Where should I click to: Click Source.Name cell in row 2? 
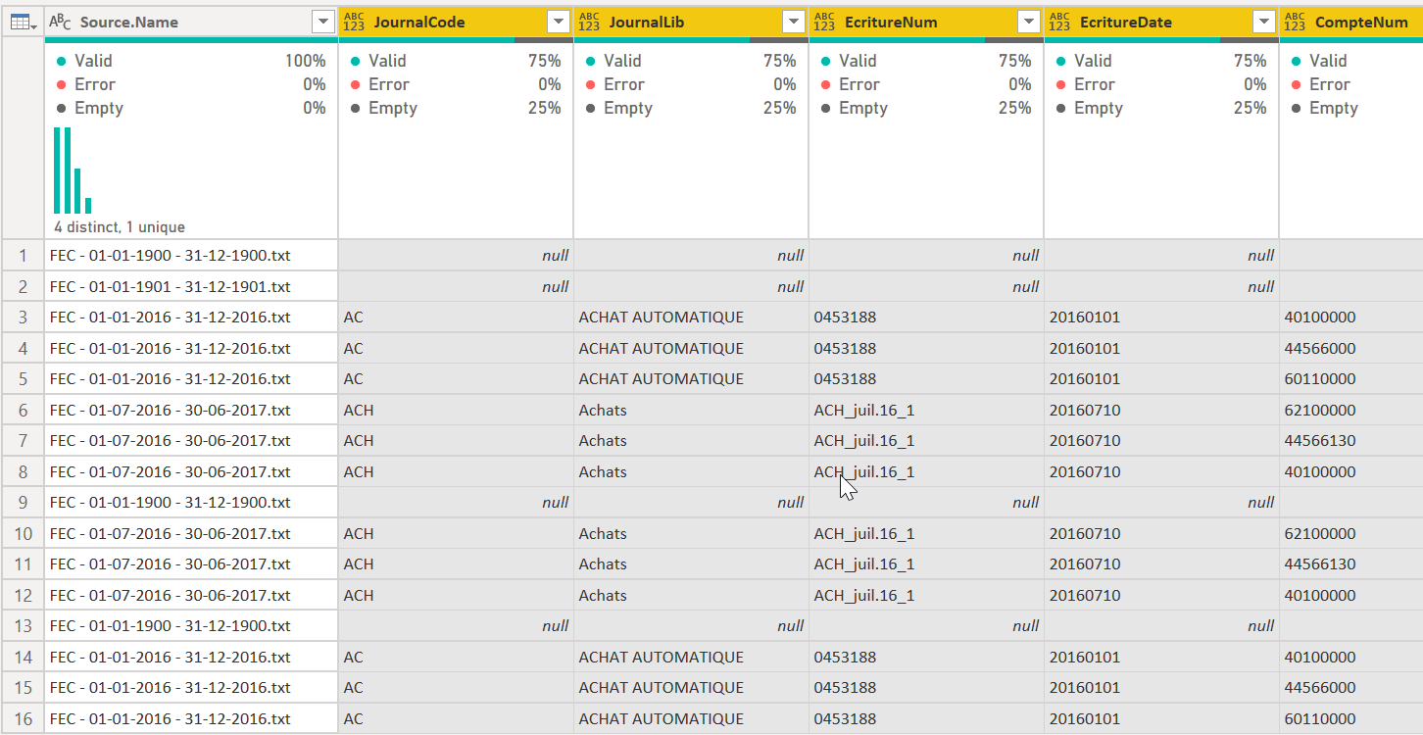pos(191,287)
